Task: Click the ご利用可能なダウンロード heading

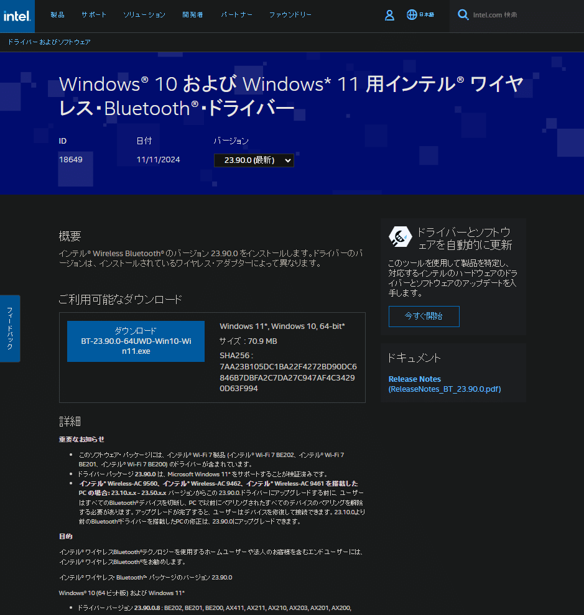Action: tap(121, 300)
